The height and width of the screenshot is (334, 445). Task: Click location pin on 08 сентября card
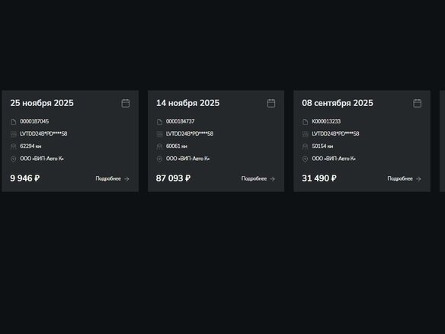coord(306,159)
